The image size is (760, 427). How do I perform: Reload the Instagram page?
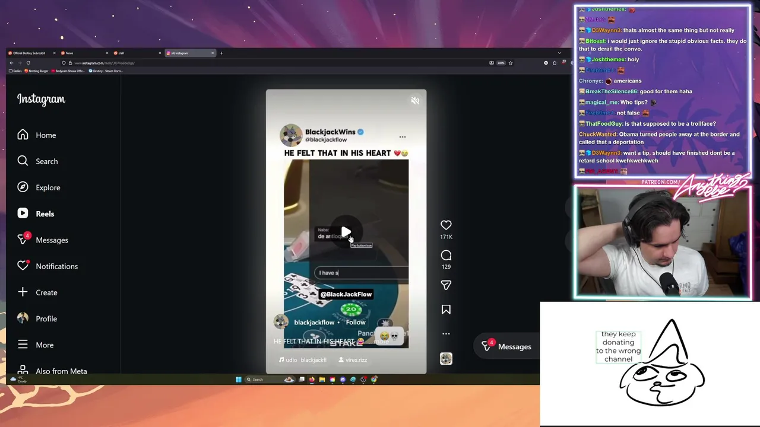(x=28, y=63)
